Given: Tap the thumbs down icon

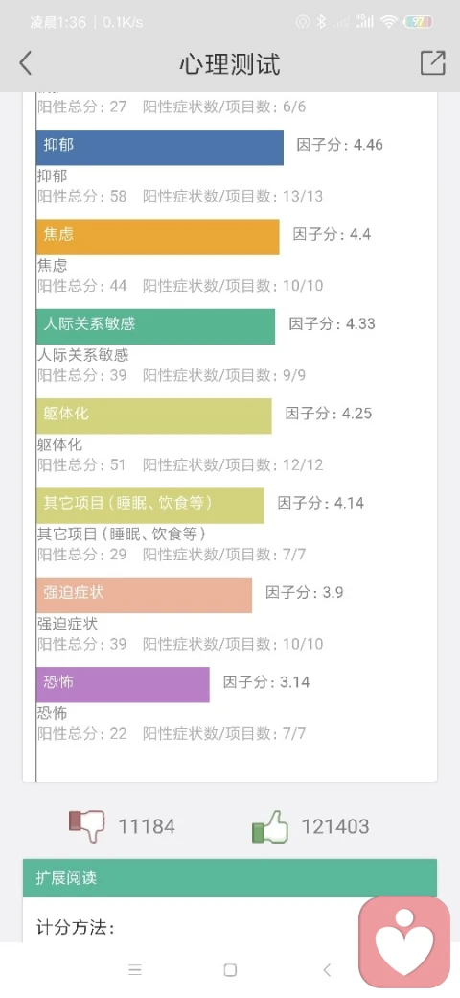Looking at the screenshot, I should 86,826.
